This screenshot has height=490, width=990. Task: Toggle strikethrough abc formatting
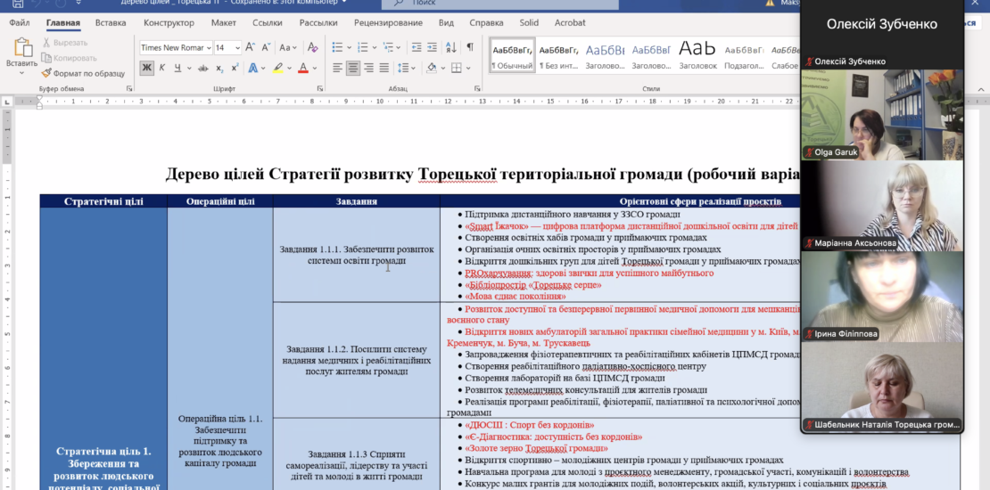tap(203, 68)
